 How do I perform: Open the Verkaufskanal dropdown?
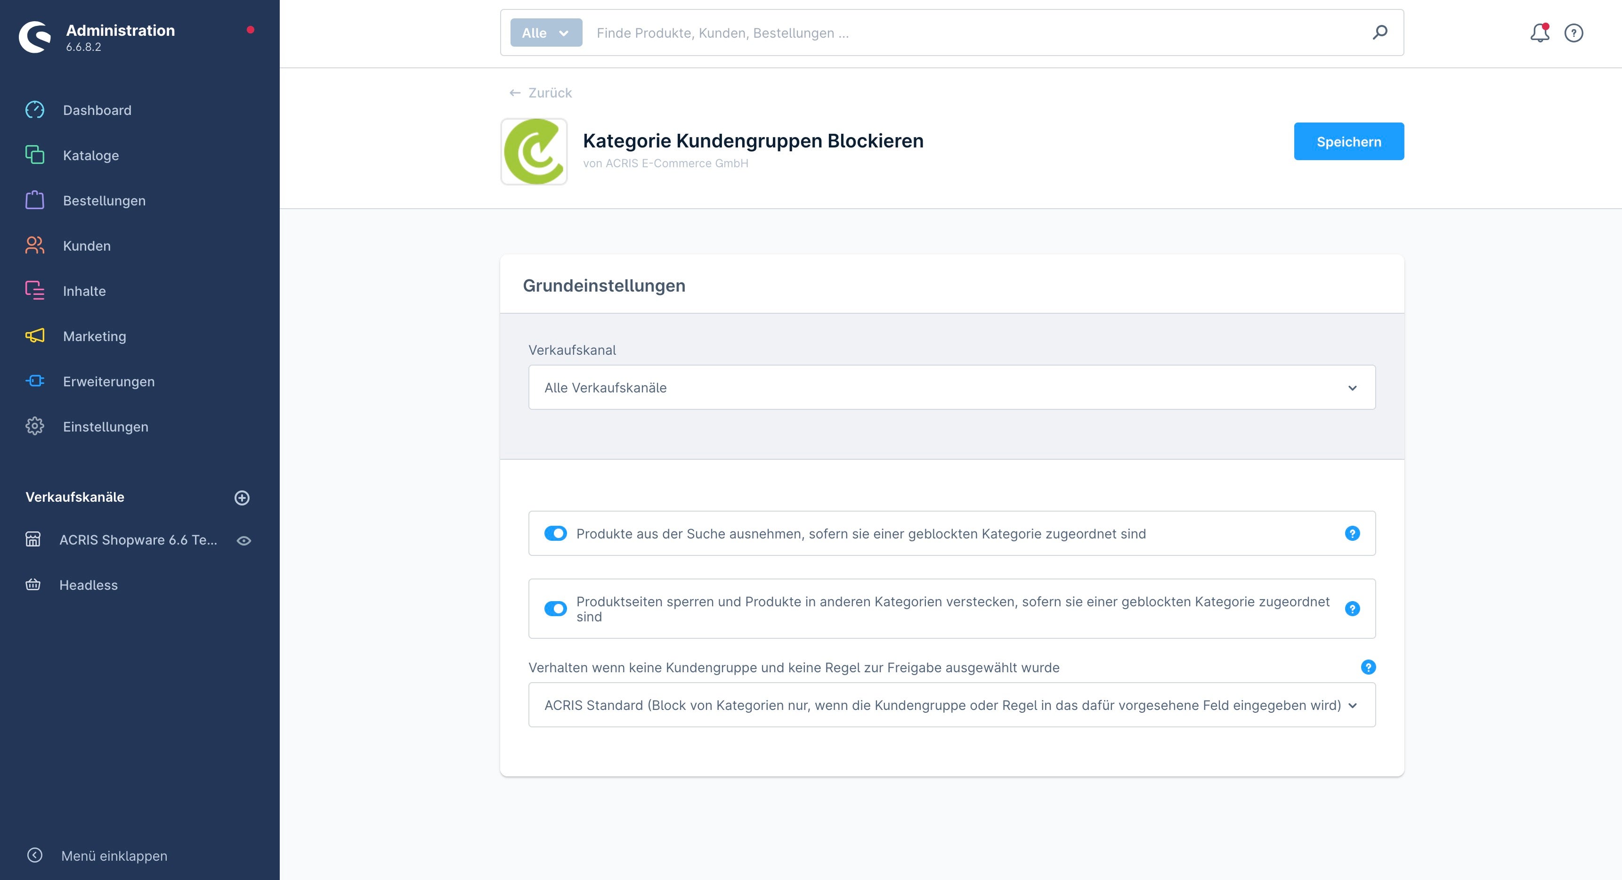pos(951,387)
